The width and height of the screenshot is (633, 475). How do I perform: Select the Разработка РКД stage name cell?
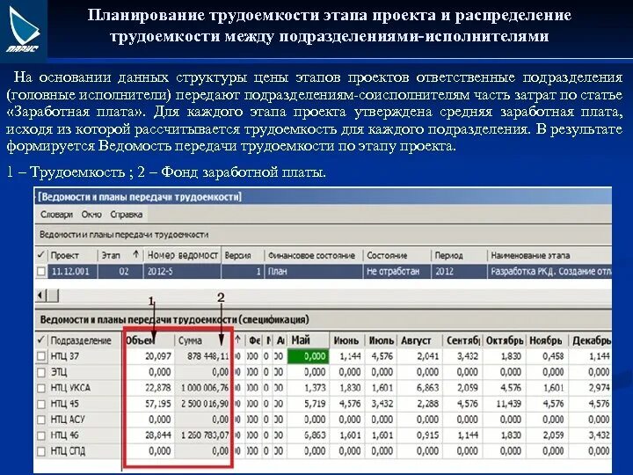click(x=549, y=272)
